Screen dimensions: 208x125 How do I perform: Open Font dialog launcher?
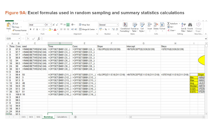pyautogui.click(x=58, y=34)
